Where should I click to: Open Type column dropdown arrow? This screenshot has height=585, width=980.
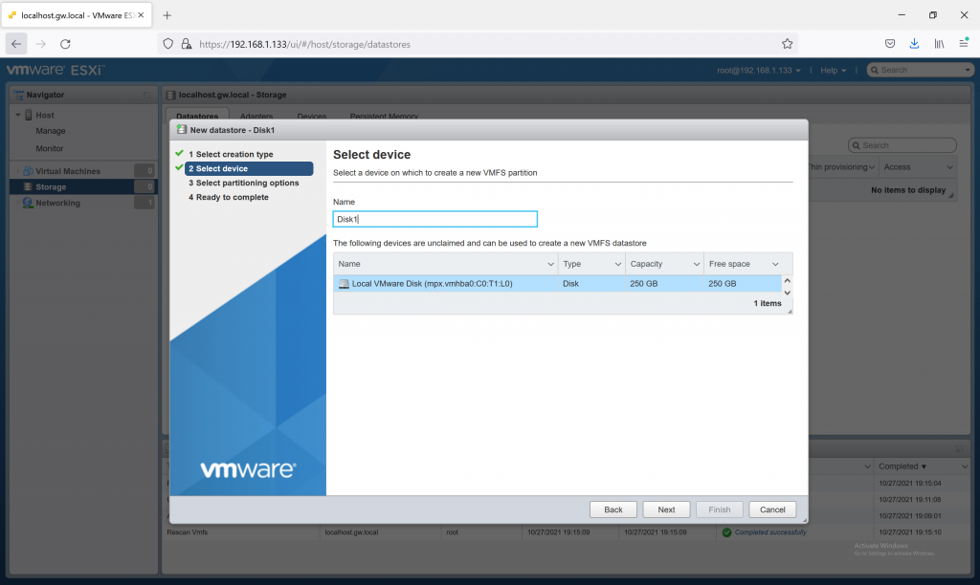[x=618, y=264]
